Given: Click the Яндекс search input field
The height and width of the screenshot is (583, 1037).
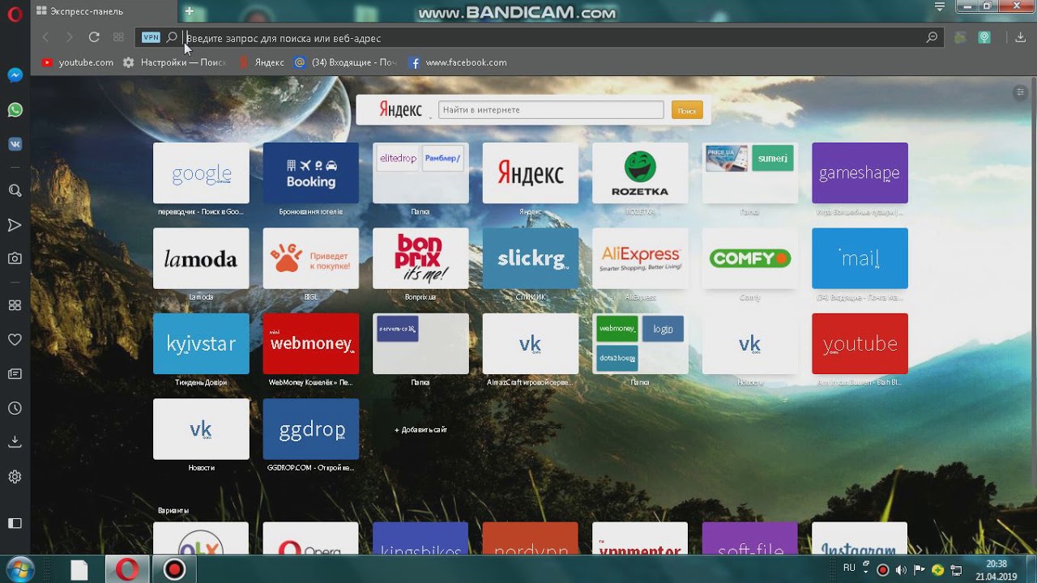Looking at the screenshot, I should click(x=551, y=109).
